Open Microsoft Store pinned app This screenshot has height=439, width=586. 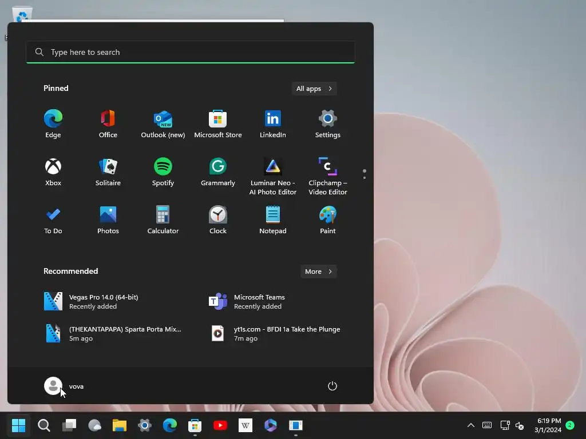tap(218, 124)
